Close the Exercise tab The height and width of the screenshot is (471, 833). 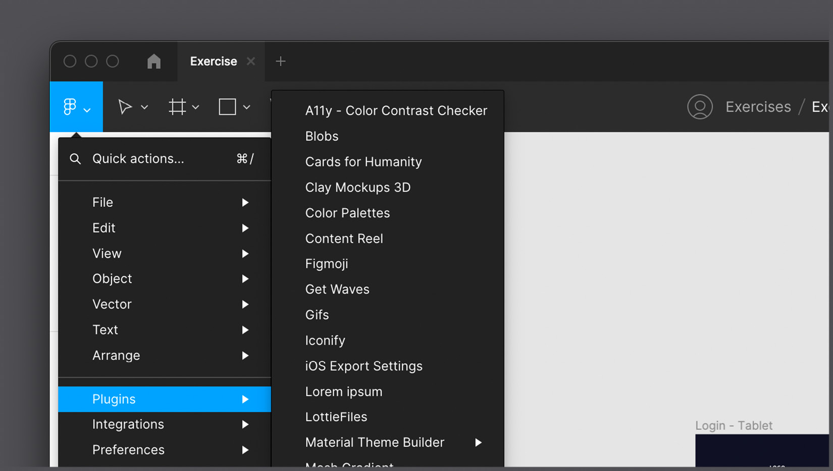(x=251, y=62)
